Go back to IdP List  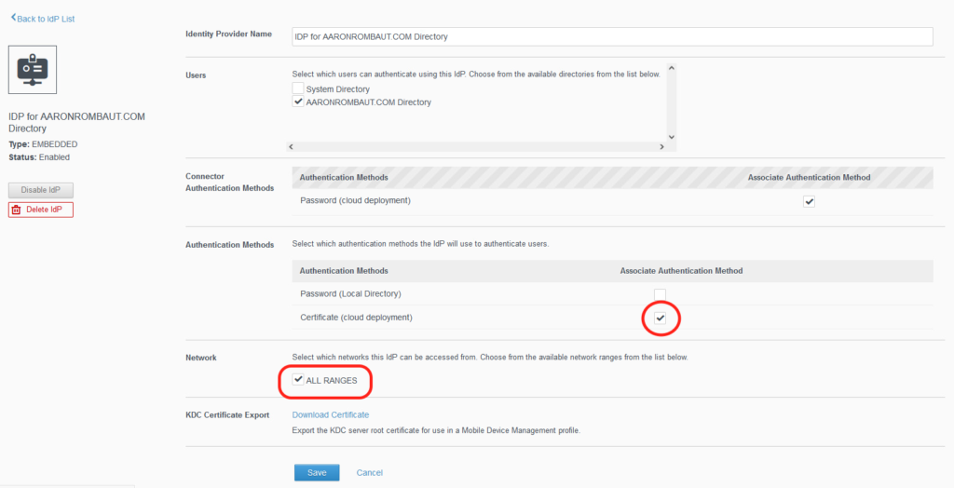[x=43, y=19]
